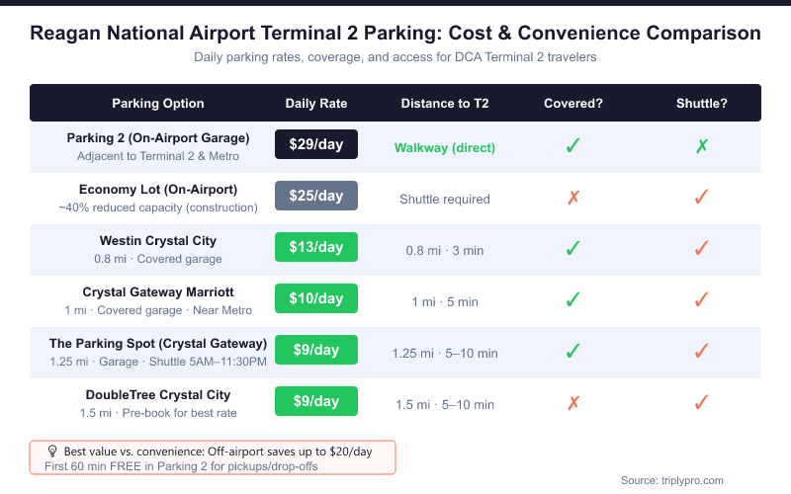The width and height of the screenshot is (791, 494).
Task: Click the Covered checkmark for Westin Crystal City
Action: [572, 249]
